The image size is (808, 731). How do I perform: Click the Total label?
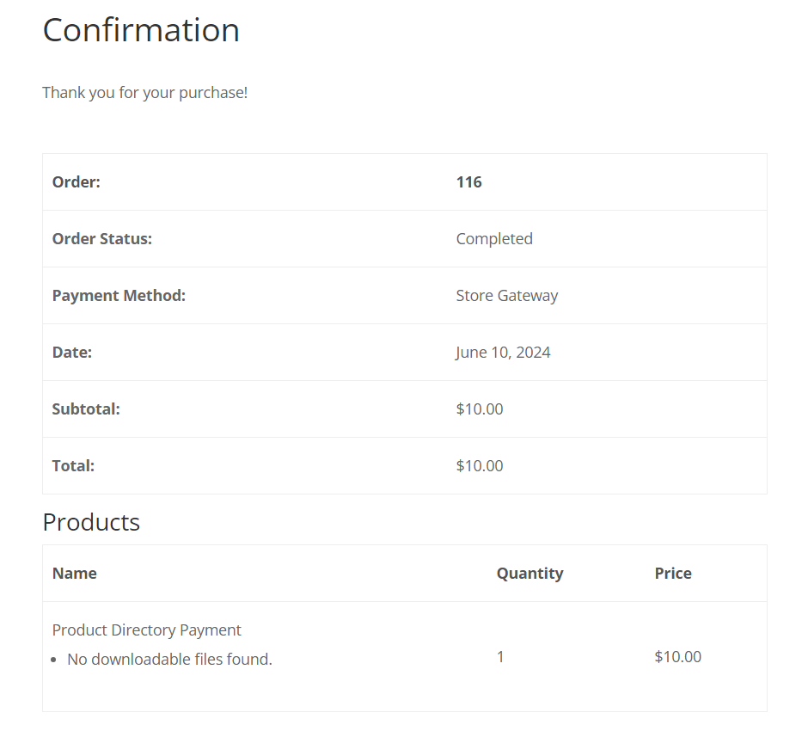(73, 465)
